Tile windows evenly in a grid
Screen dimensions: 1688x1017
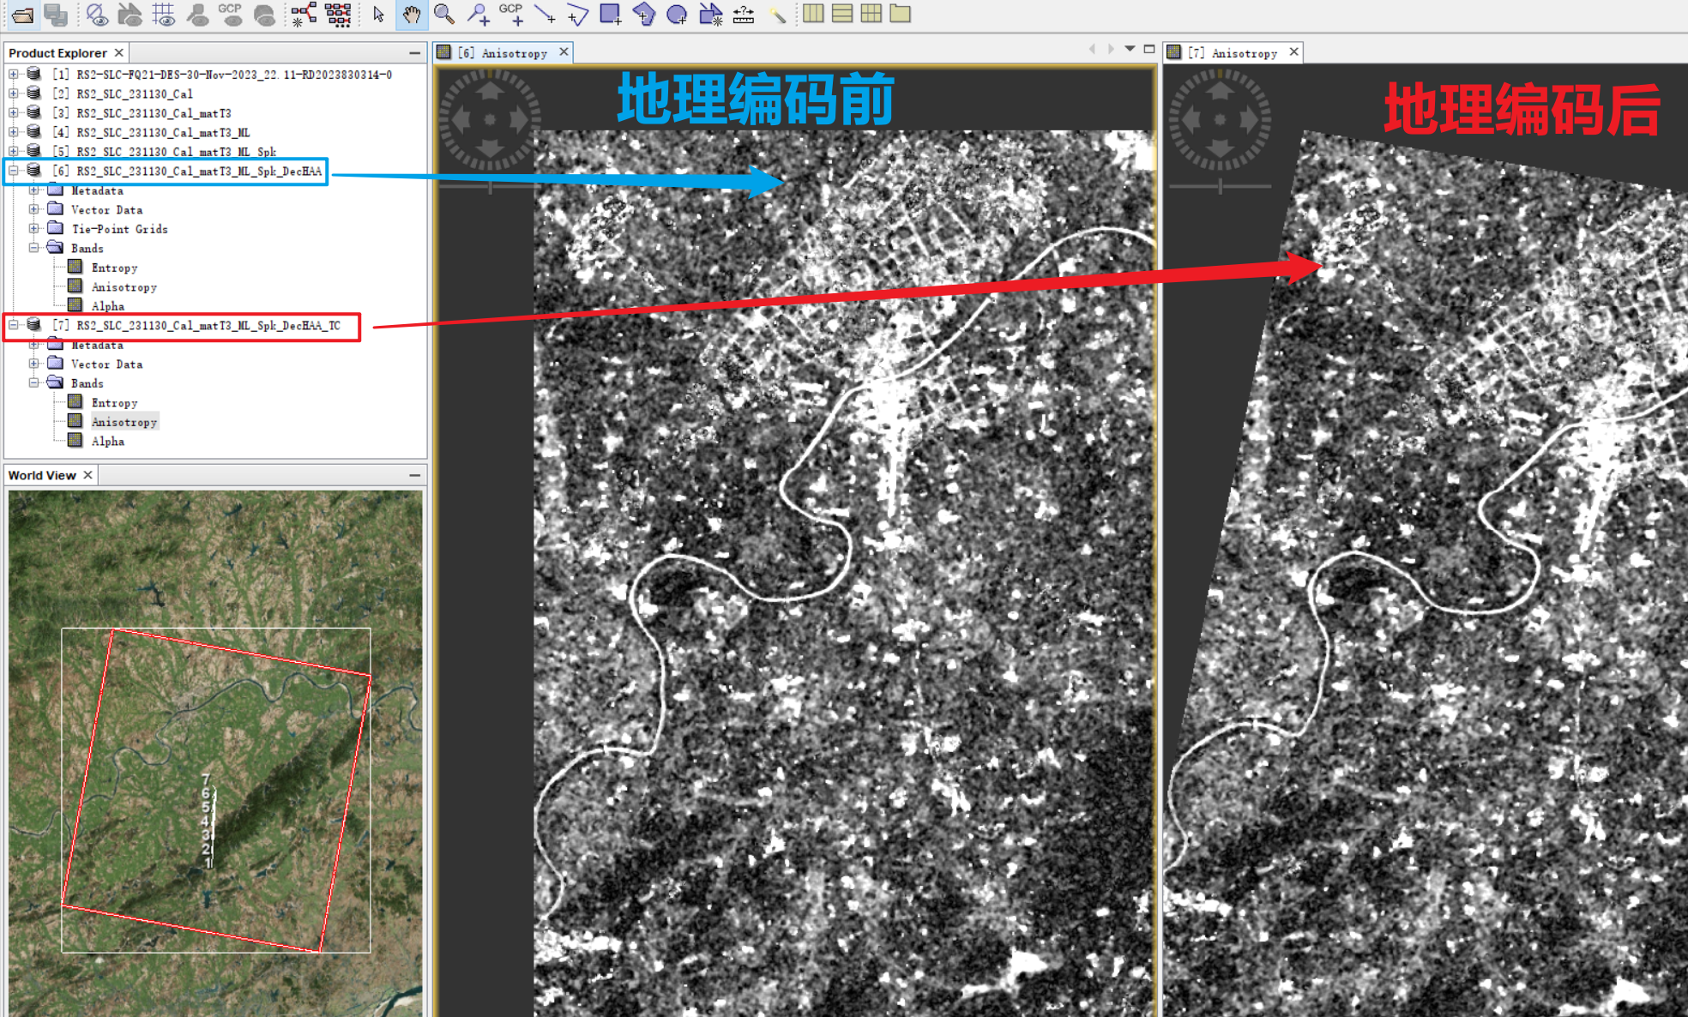click(871, 14)
